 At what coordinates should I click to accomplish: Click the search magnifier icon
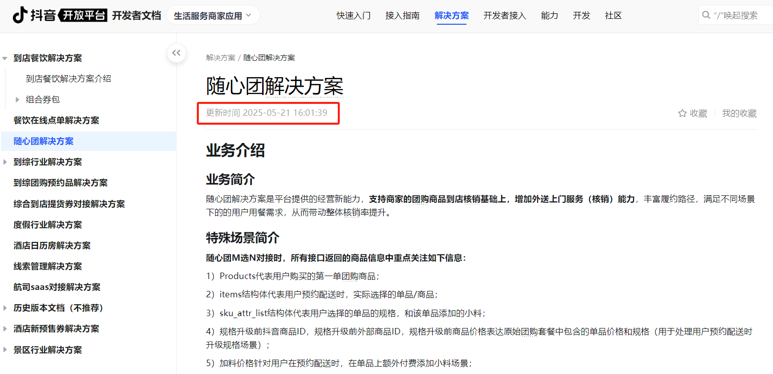click(x=706, y=15)
